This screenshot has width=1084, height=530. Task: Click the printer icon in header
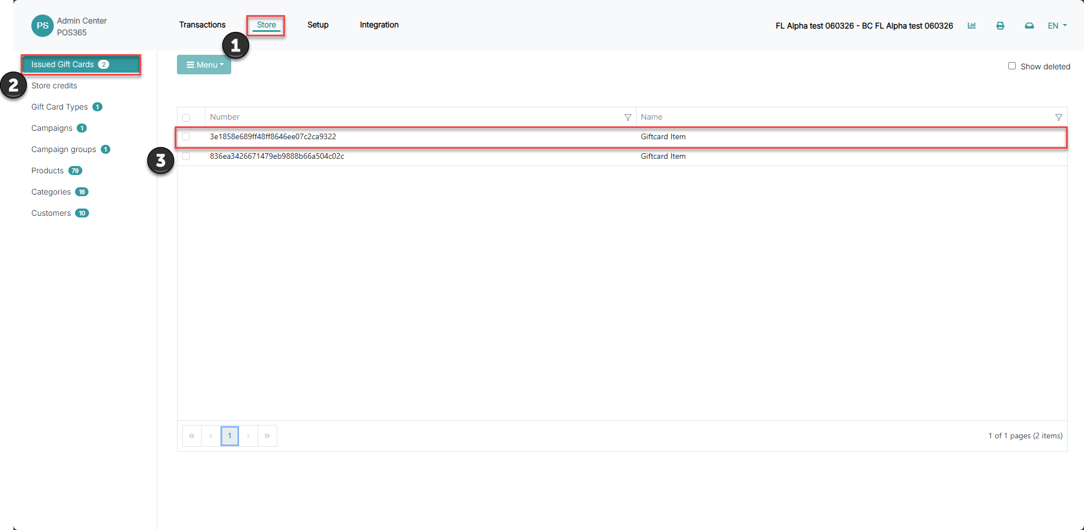pyautogui.click(x=1000, y=26)
